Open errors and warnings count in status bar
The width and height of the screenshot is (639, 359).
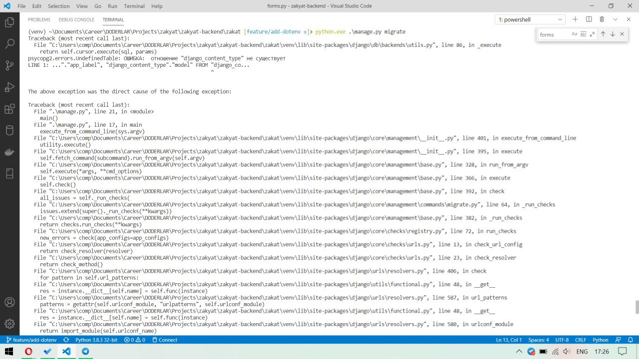pos(135,340)
